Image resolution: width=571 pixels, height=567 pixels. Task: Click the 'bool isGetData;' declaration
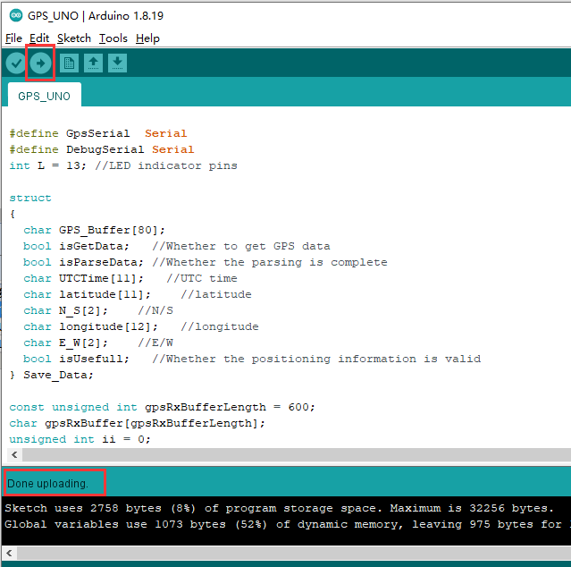[x=76, y=246]
